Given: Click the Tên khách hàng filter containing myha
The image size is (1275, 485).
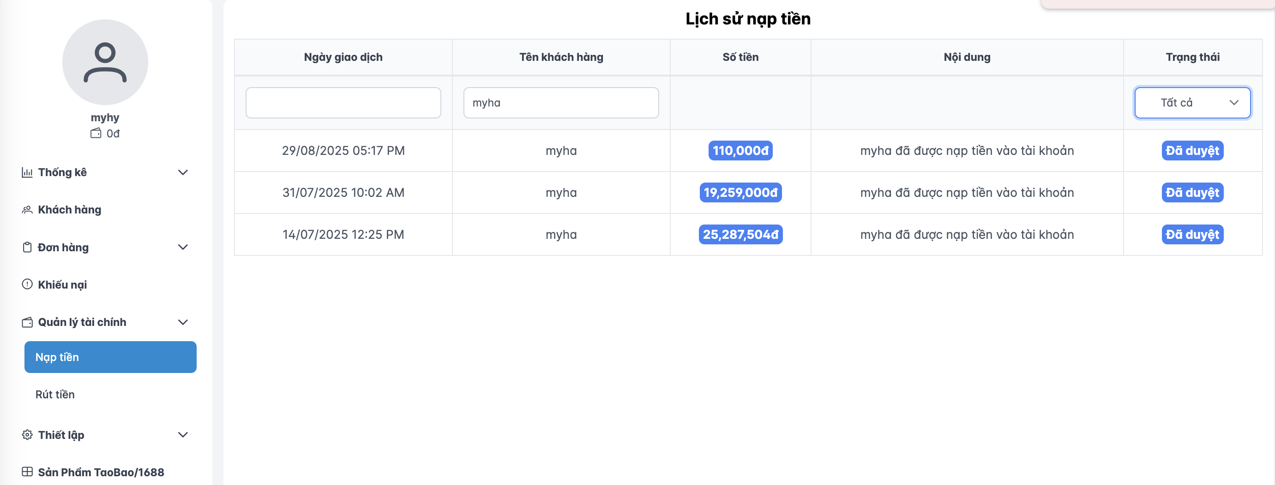Looking at the screenshot, I should pyautogui.click(x=561, y=103).
